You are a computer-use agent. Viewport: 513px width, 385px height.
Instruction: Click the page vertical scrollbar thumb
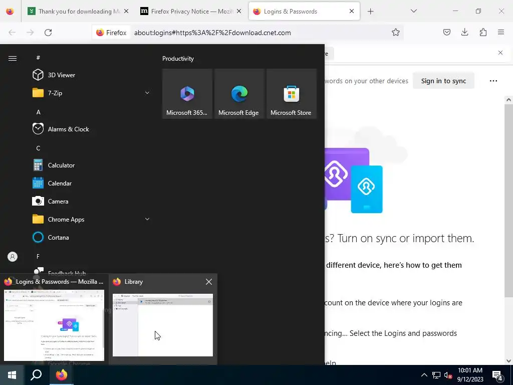[x=508, y=201]
